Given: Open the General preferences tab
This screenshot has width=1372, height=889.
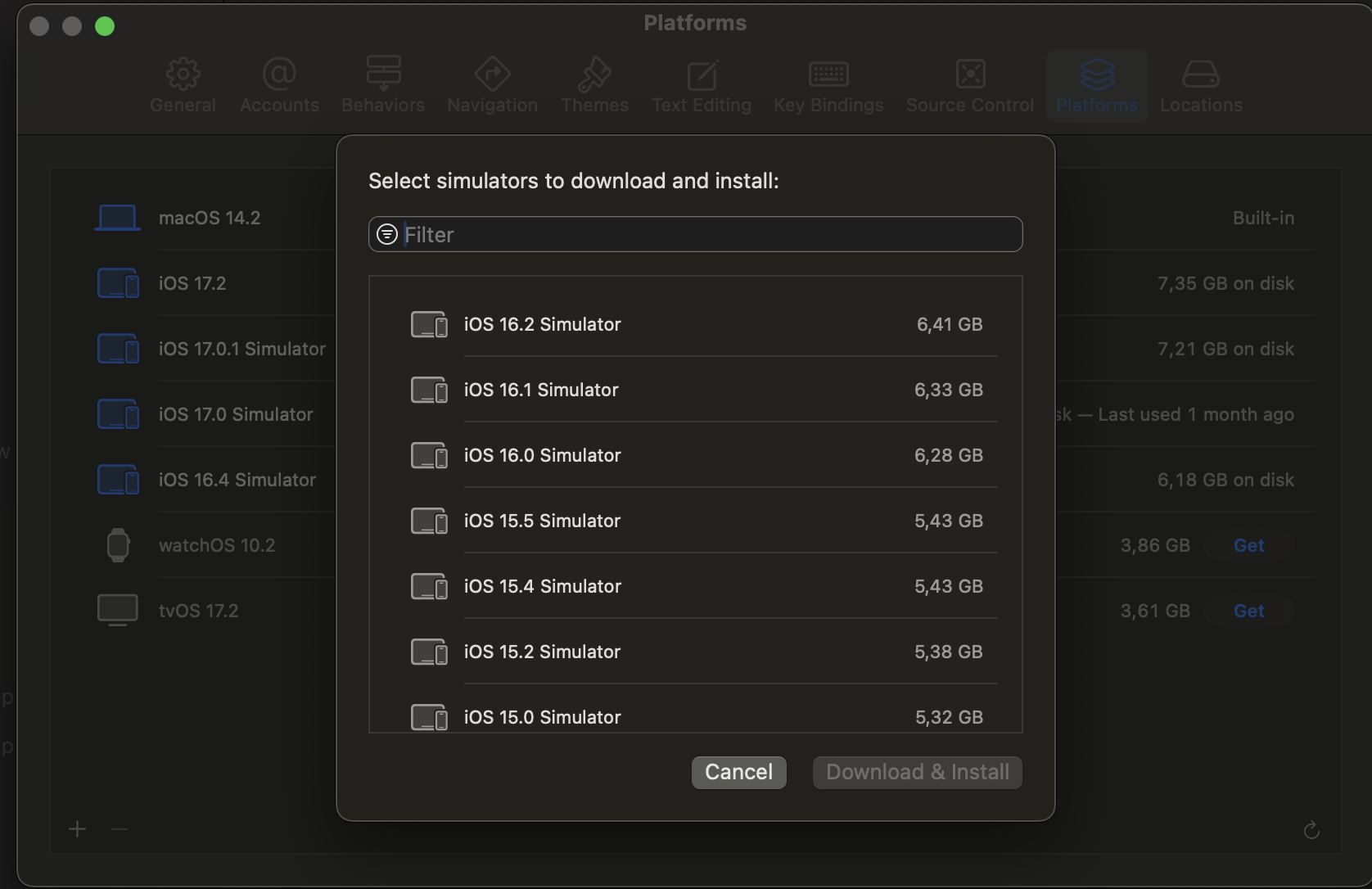Looking at the screenshot, I should (183, 86).
